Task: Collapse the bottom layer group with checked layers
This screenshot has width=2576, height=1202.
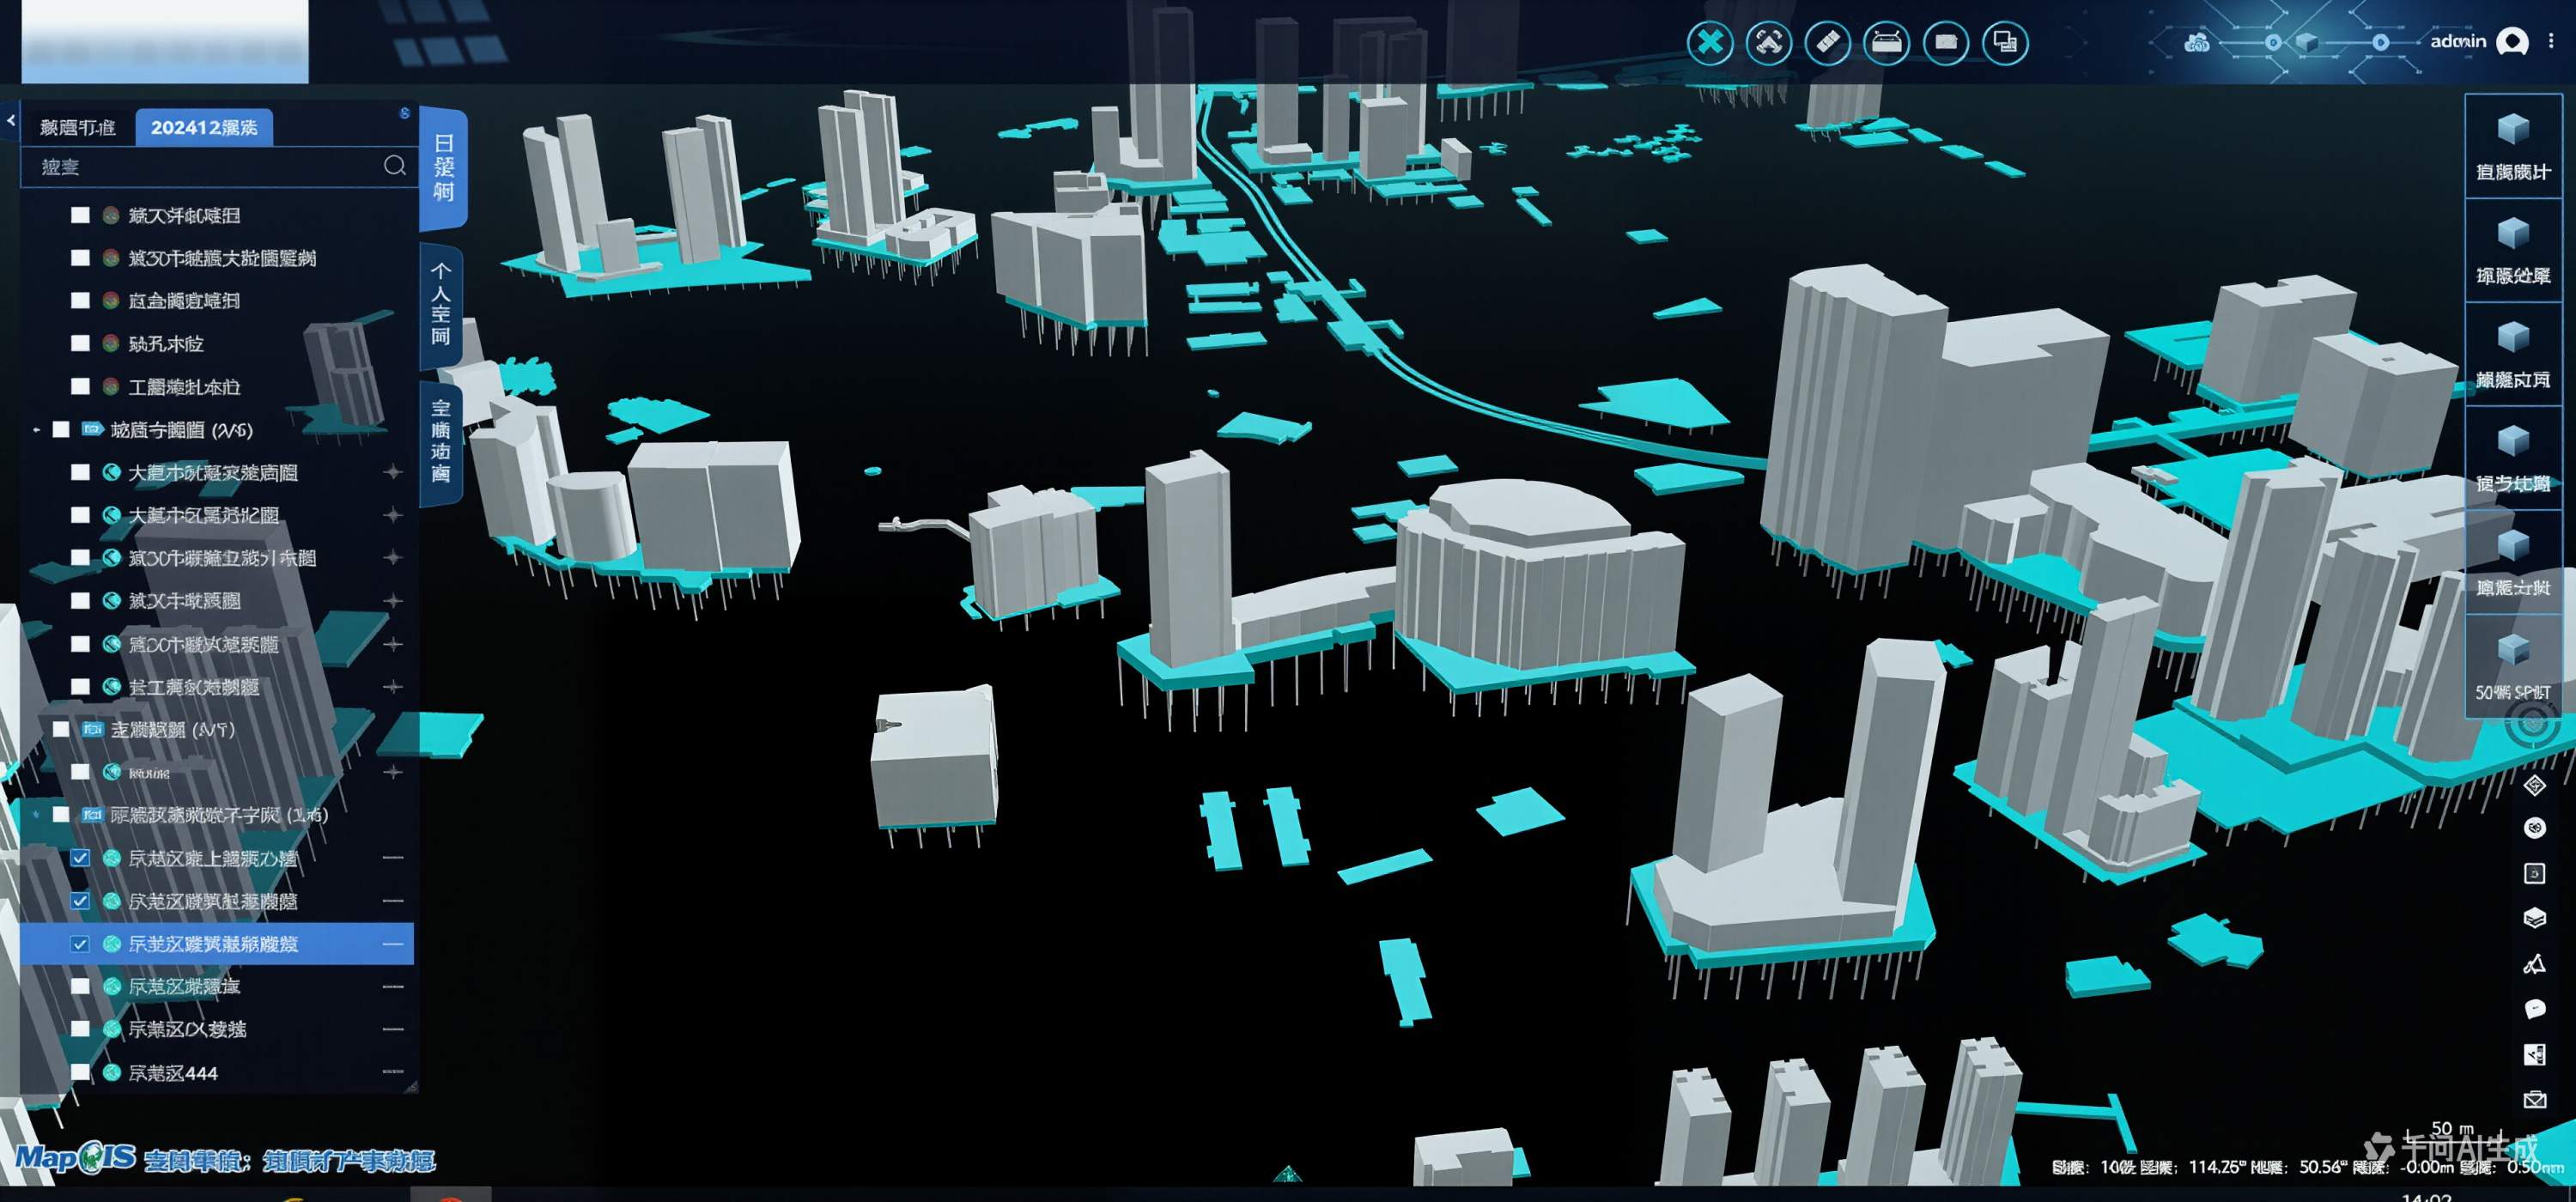Action: pos(37,815)
